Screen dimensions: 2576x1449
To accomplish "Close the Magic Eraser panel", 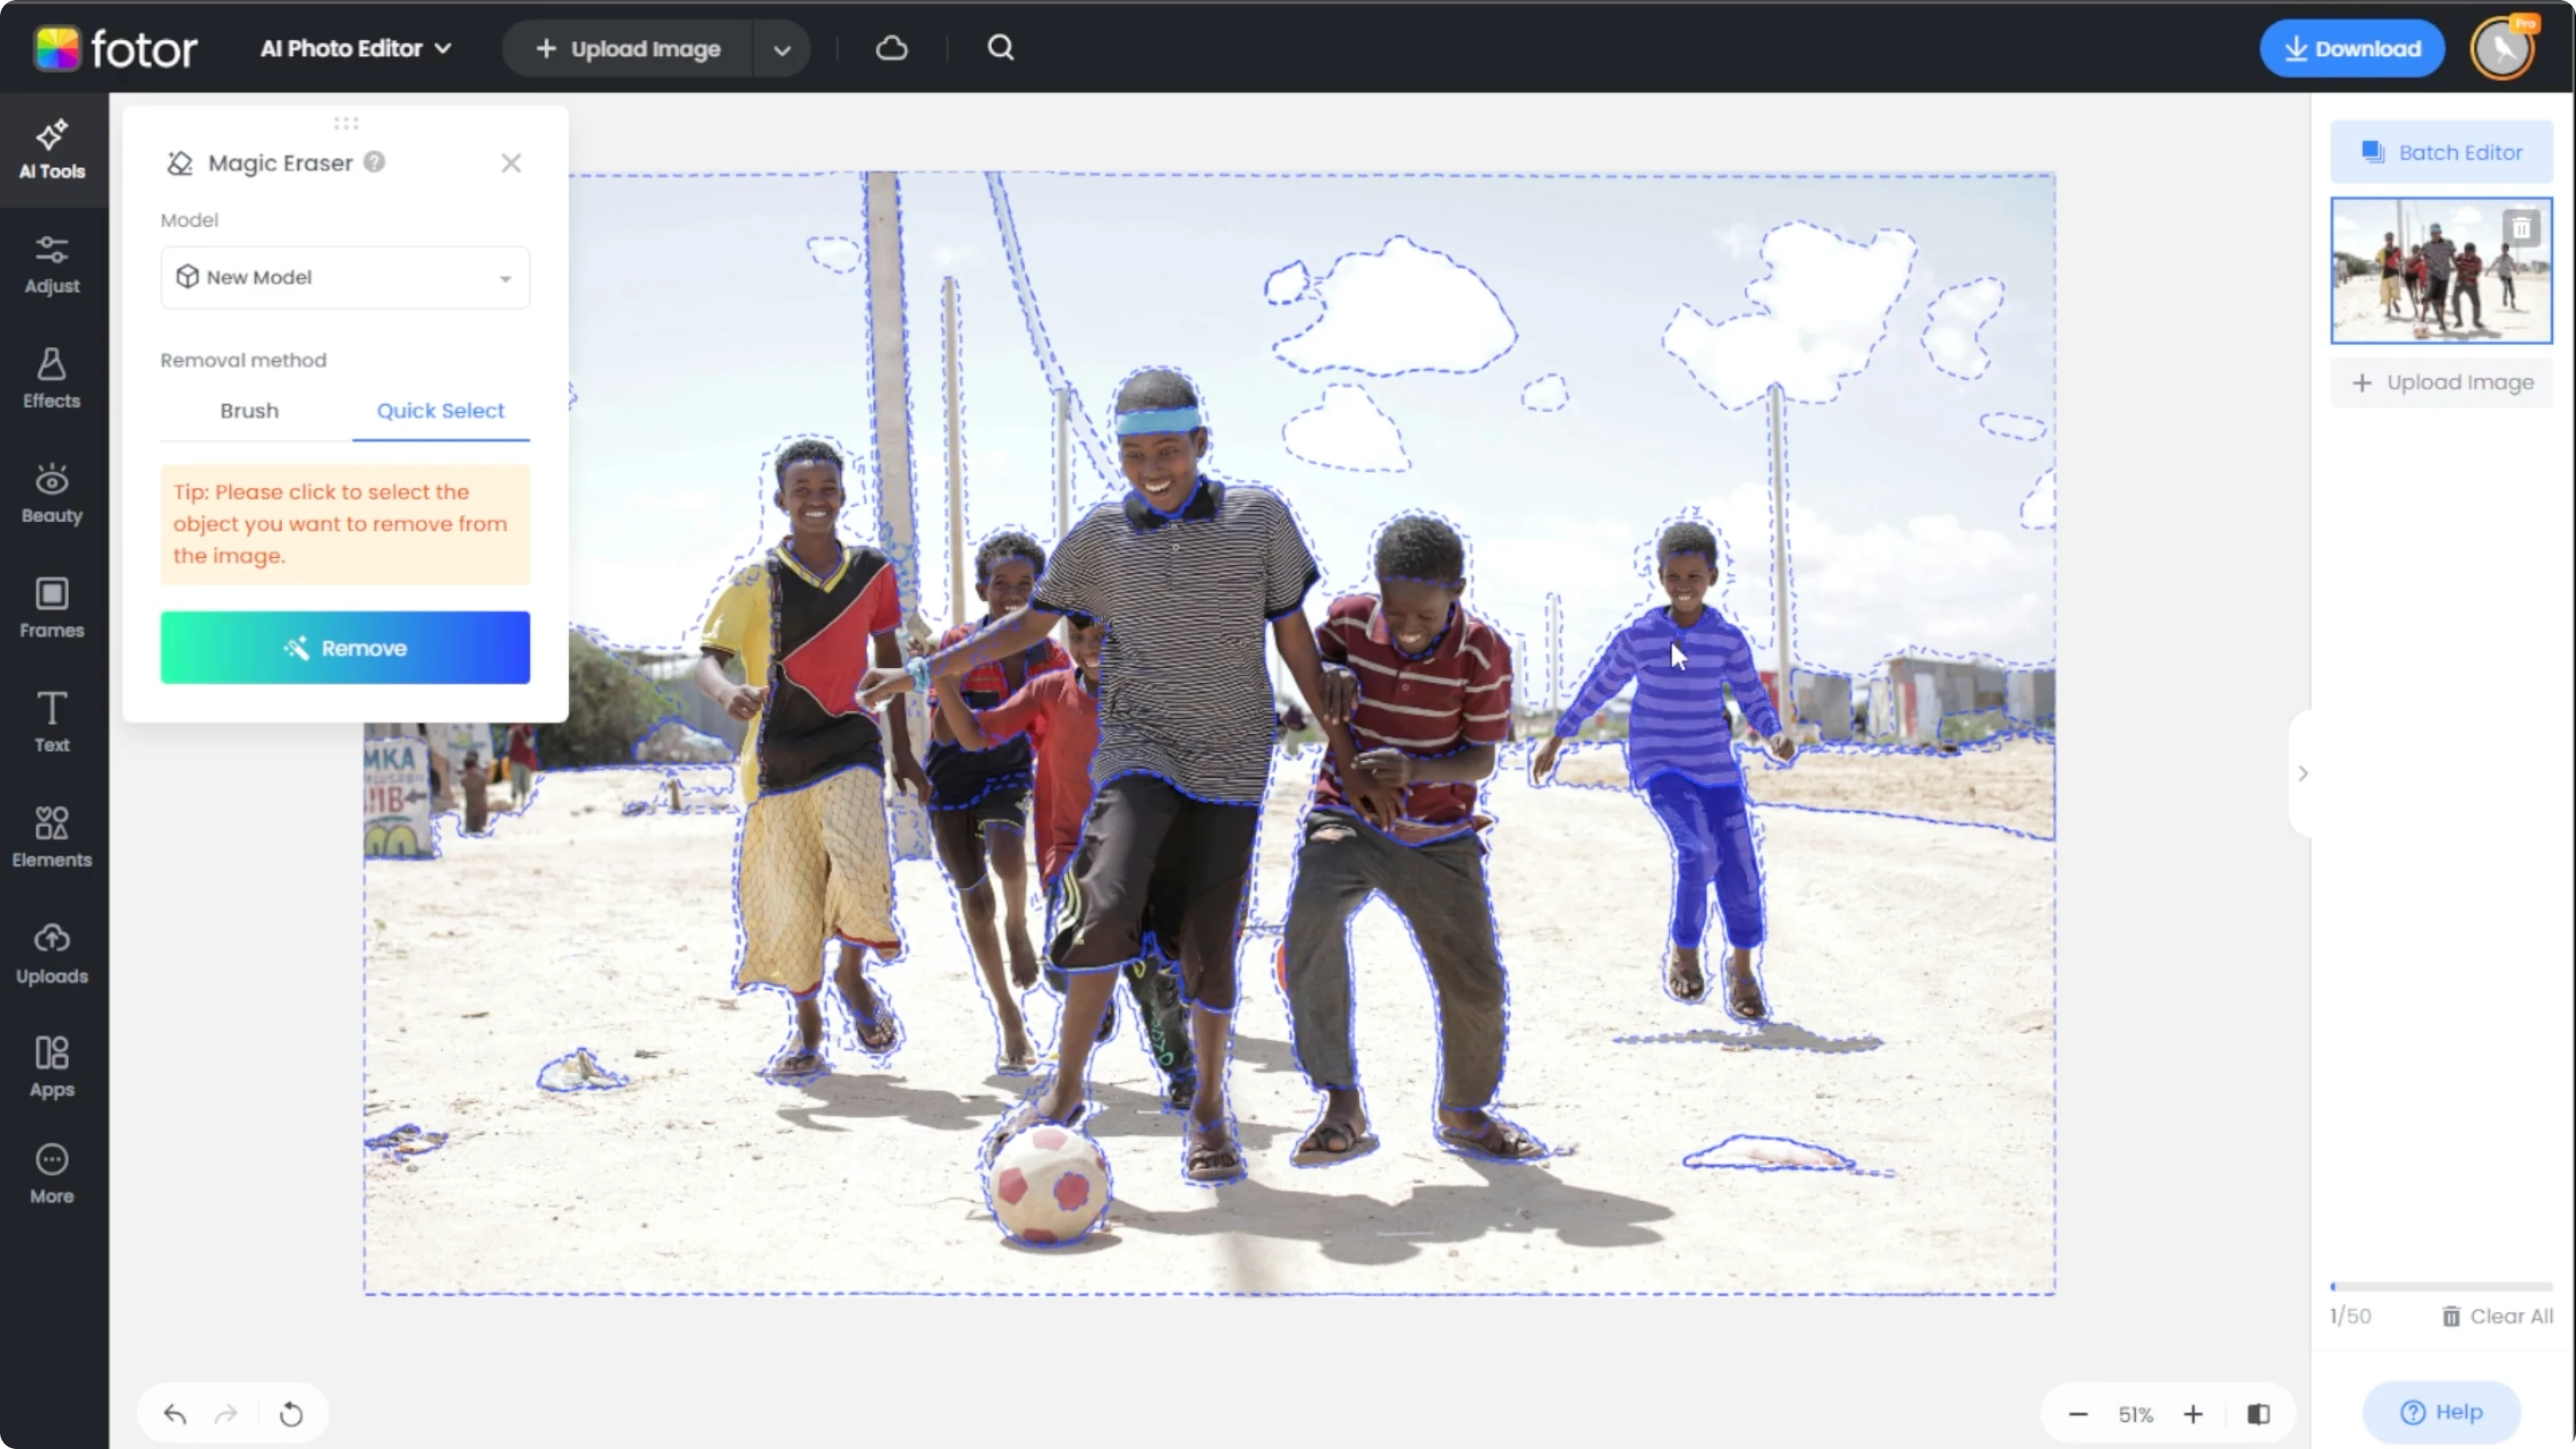I will point(511,163).
